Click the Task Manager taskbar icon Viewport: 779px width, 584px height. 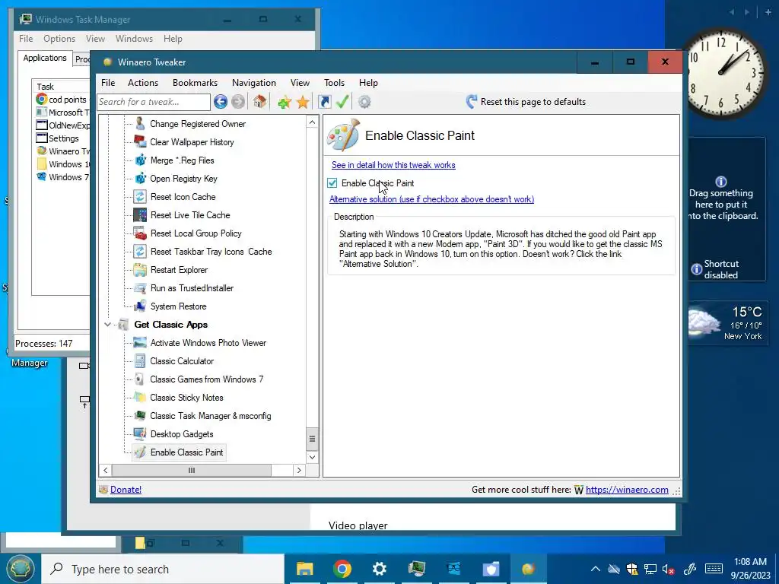[x=416, y=569]
